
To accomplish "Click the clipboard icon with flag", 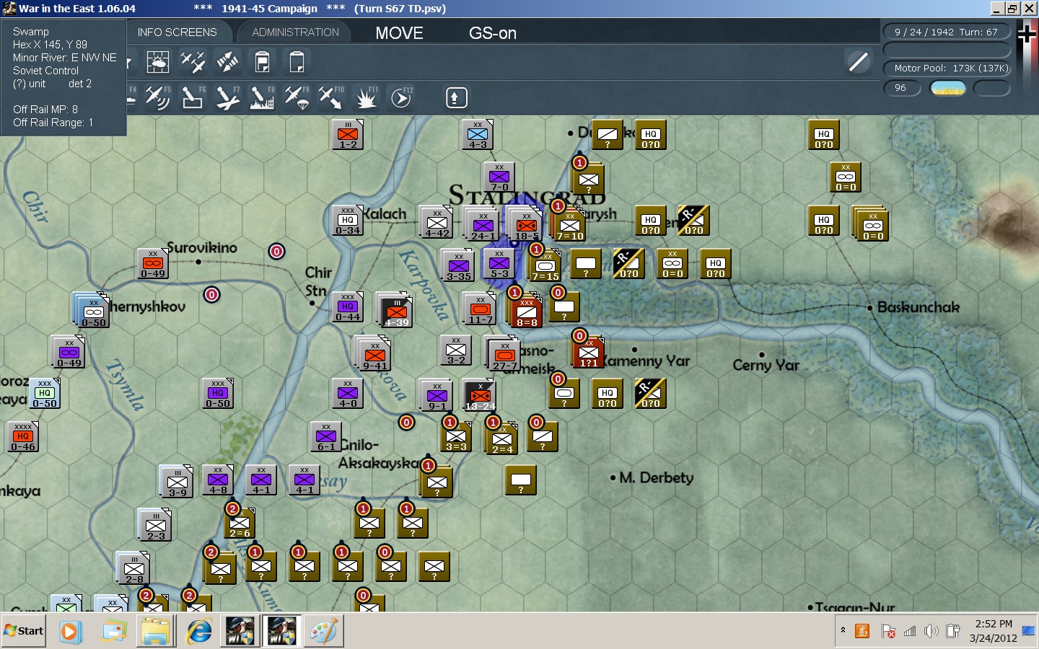I will 262,62.
